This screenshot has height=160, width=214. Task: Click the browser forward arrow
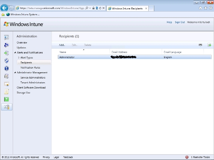(12, 8)
